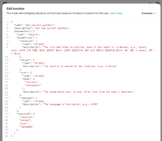Image resolution: width=162 pixels, height=141 pixels.
Task: Open the Learn more link
Action: pyautogui.click(x=116, y=13)
